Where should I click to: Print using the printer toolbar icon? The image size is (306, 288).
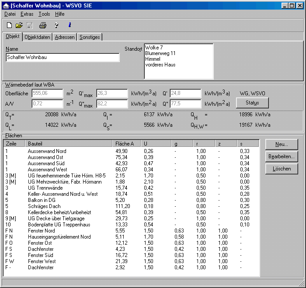[43, 25]
